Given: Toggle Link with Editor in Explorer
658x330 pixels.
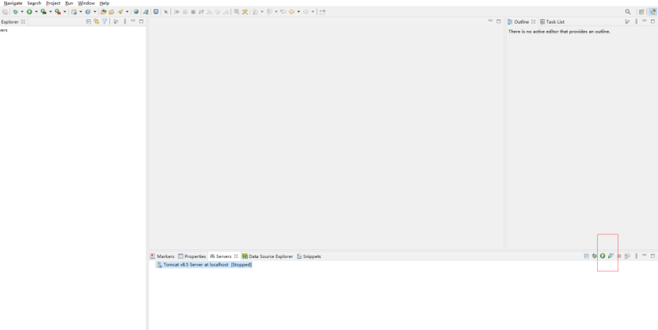Looking at the screenshot, I should pos(97,21).
